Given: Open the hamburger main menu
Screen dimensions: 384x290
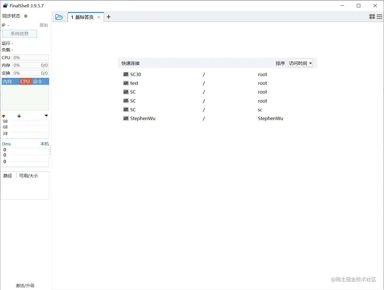Looking at the screenshot, I should coord(379,17).
